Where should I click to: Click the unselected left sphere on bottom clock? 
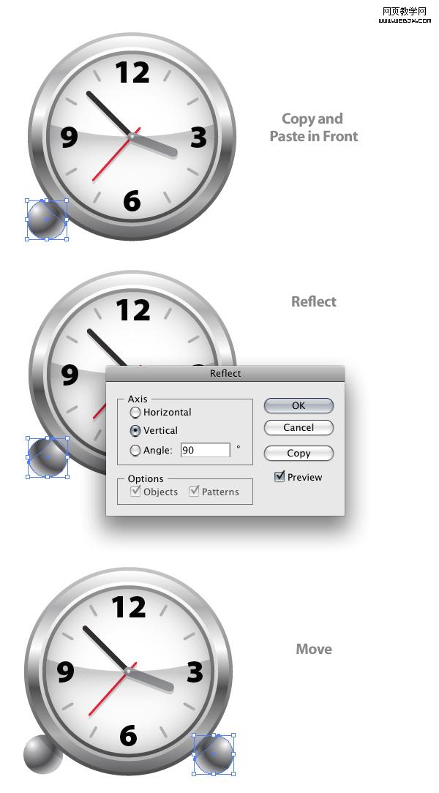42,754
